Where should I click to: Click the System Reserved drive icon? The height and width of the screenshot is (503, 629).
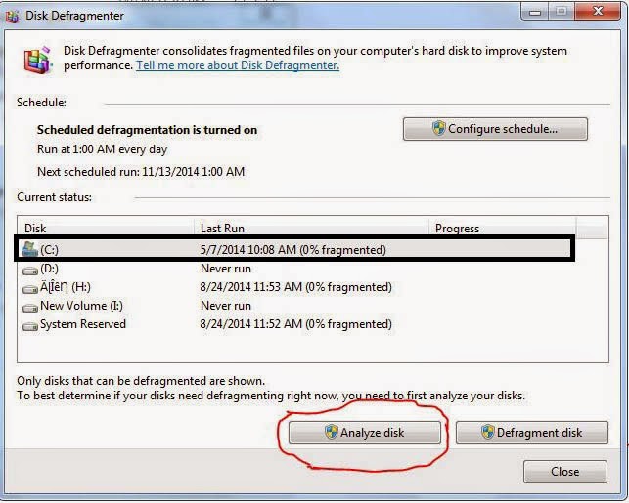[x=30, y=327]
